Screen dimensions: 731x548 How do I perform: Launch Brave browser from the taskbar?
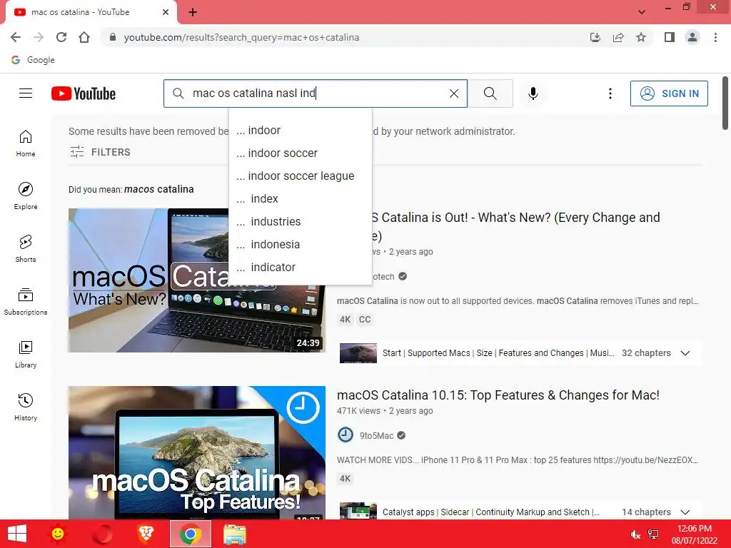pos(146,534)
